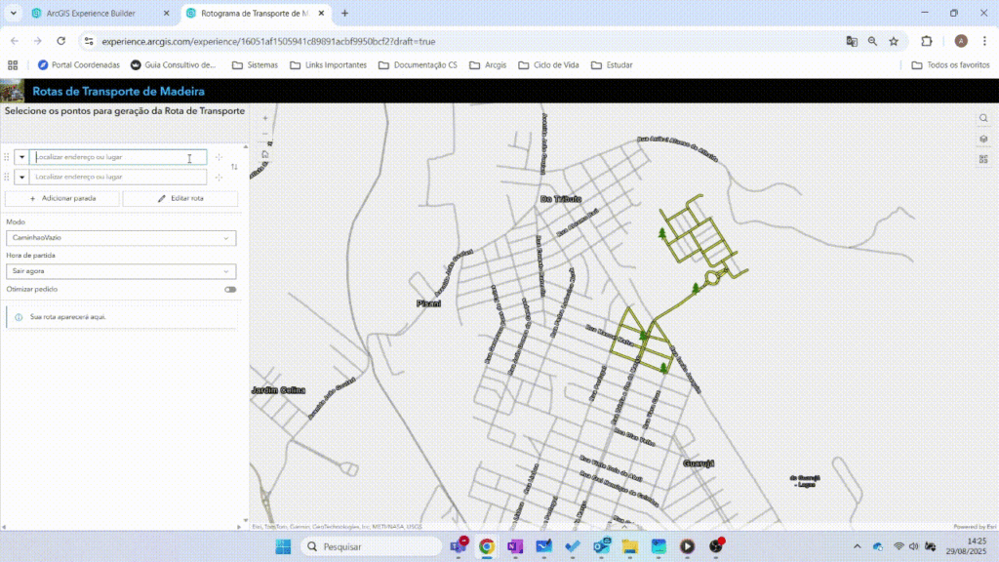Click the drag handle dots beside the first stop
Viewport: 999px width, 562px height.
pyautogui.click(x=7, y=157)
